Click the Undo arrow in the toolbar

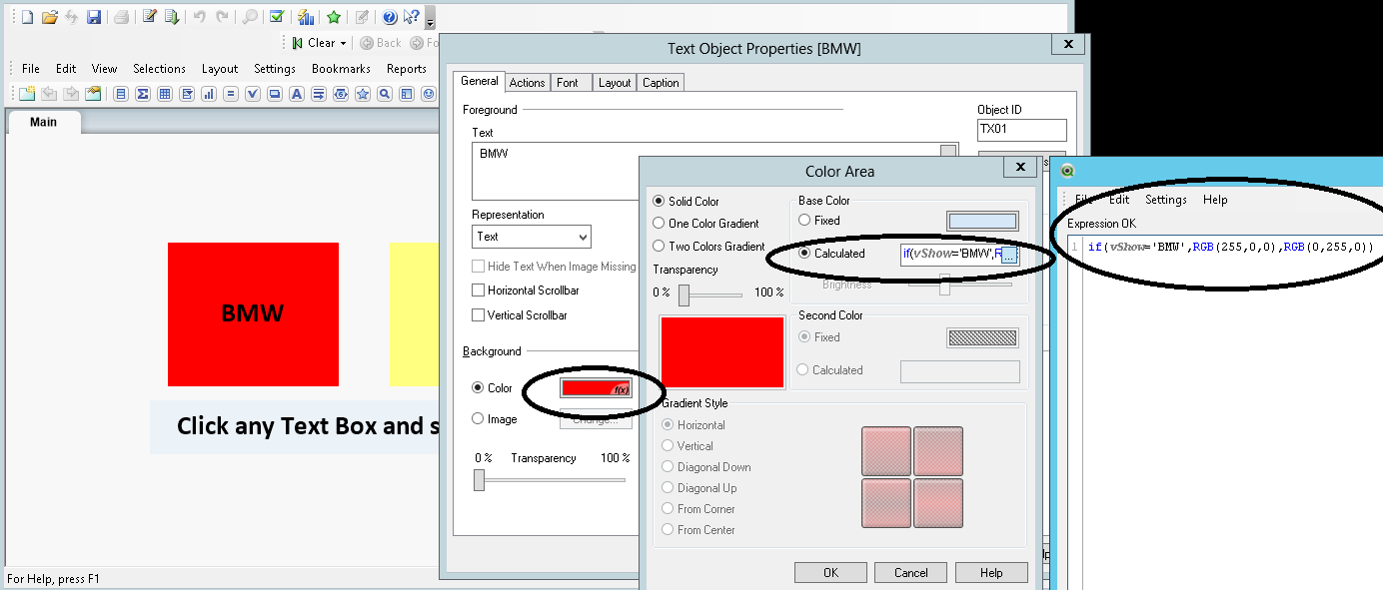(x=199, y=17)
